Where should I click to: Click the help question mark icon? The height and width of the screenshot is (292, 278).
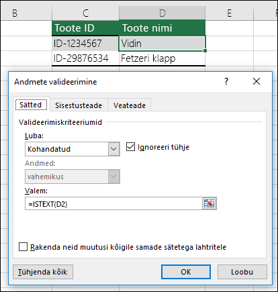click(x=226, y=81)
